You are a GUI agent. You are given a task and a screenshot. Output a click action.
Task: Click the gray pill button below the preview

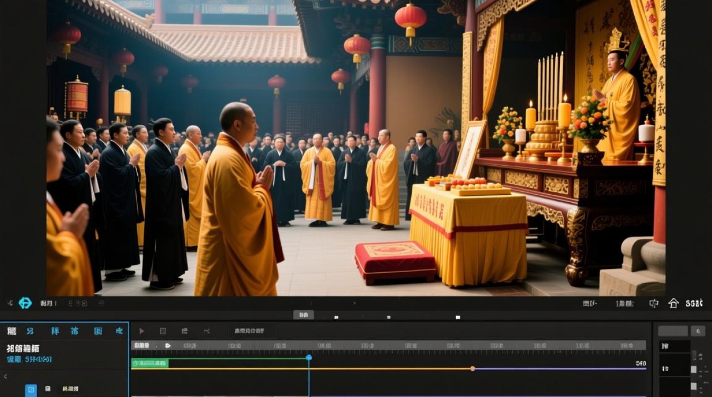pos(304,314)
